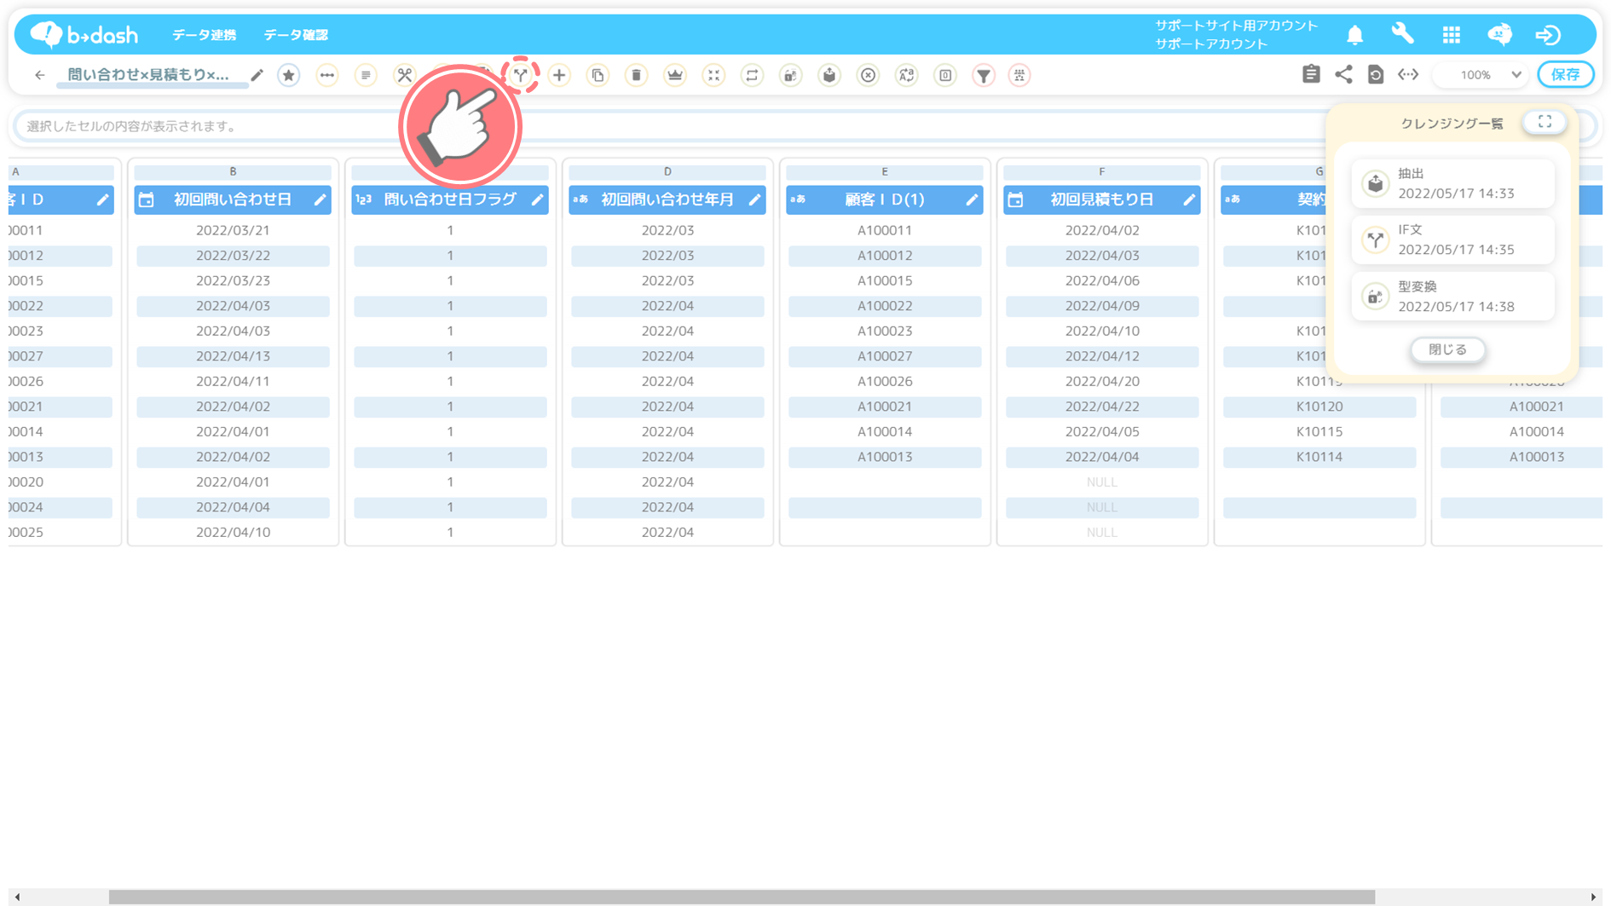1611x906 pixels.
Task: Click the copy column toolbar icon
Action: click(x=598, y=75)
